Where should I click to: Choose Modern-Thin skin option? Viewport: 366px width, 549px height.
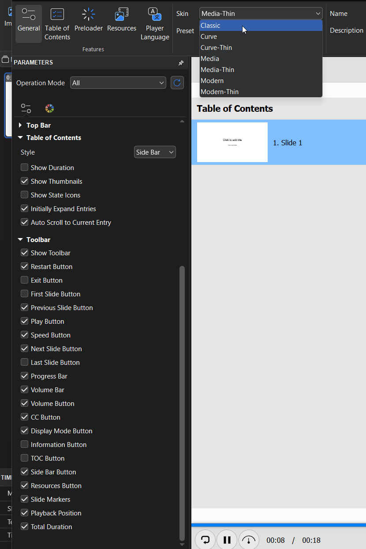(261, 92)
